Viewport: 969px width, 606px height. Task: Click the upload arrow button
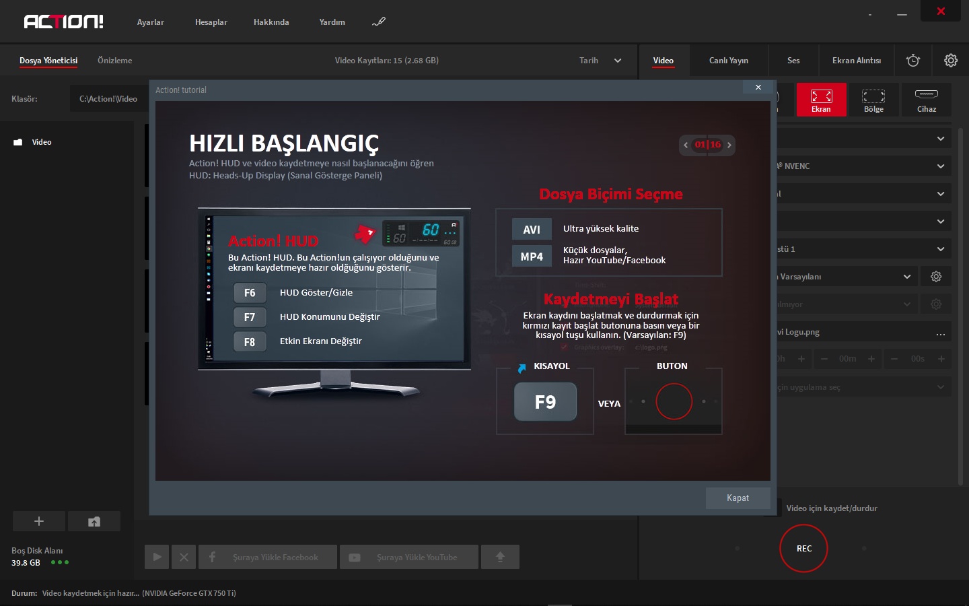click(500, 557)
